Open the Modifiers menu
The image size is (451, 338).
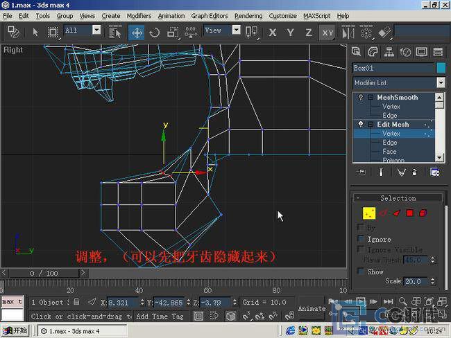[x=139, y=16]
